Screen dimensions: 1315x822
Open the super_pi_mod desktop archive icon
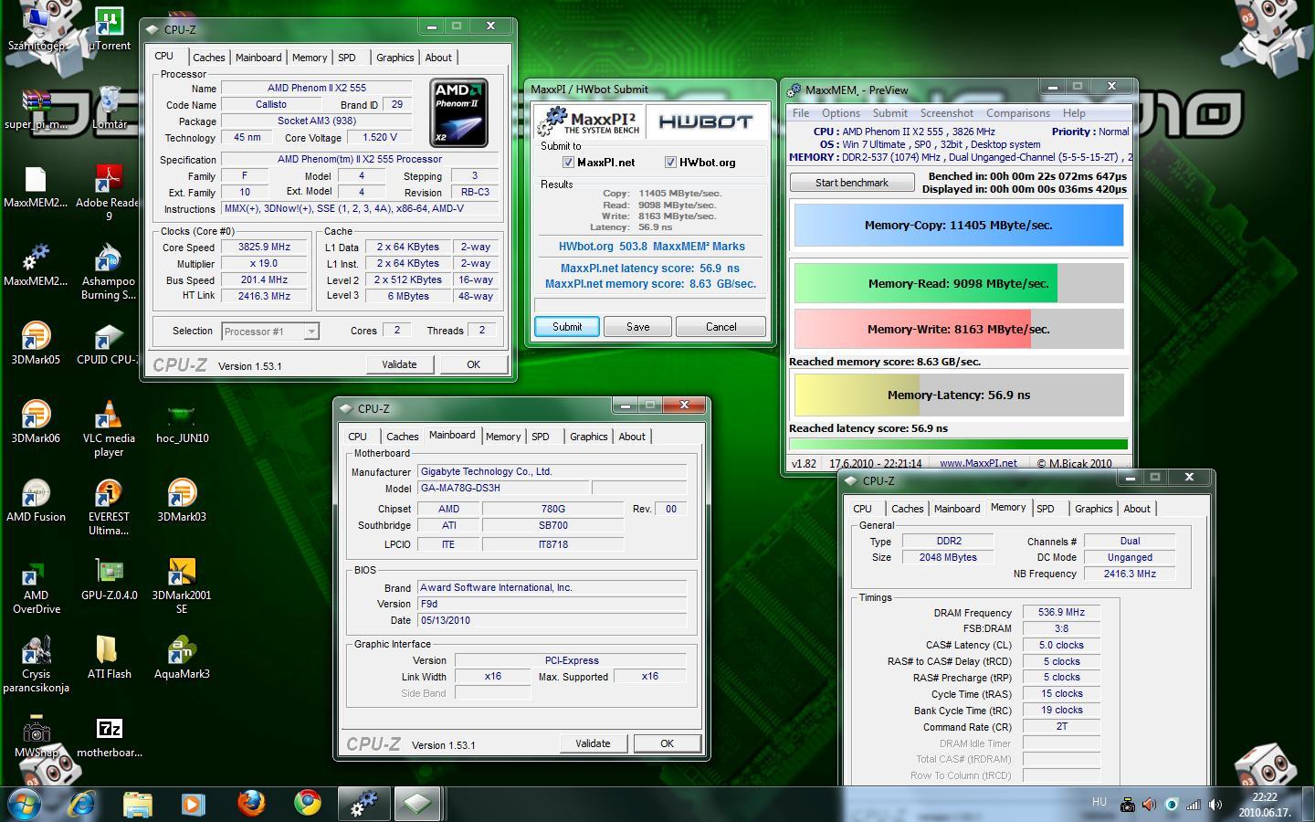[36, 110]
